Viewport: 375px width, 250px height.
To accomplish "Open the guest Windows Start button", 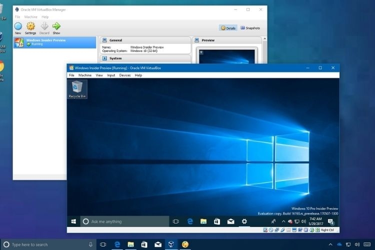I will click(x=73, y=221).
